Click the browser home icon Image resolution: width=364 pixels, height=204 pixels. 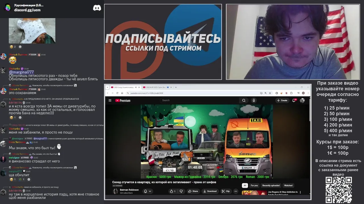[x=122, y=93]
